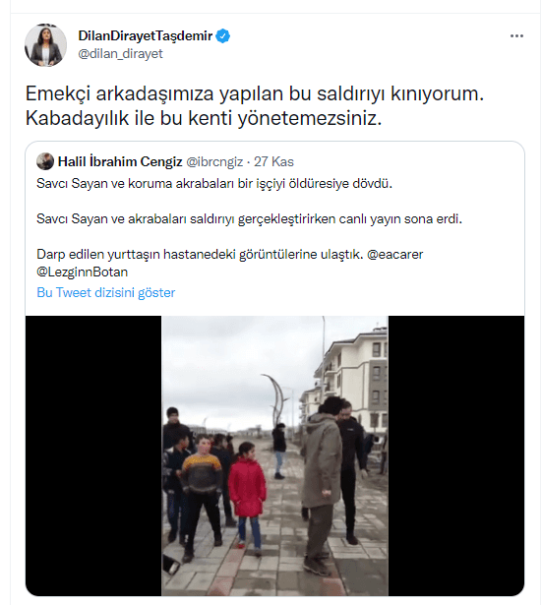Click the black left bar of video
The image size is (542, 605).
pos(93,455)
